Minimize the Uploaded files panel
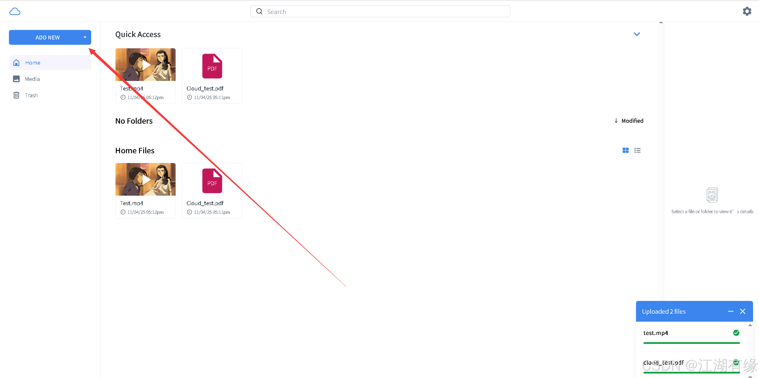Viewport: 759px width, 378px height. [x=730, y=311]
